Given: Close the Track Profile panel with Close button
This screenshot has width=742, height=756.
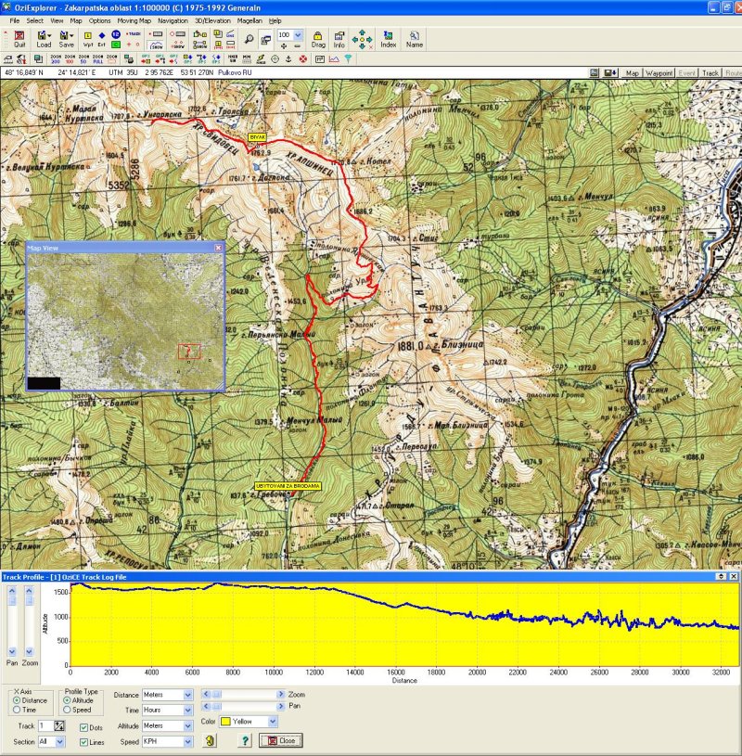Looking at the screenshot, I should point(281,740).
